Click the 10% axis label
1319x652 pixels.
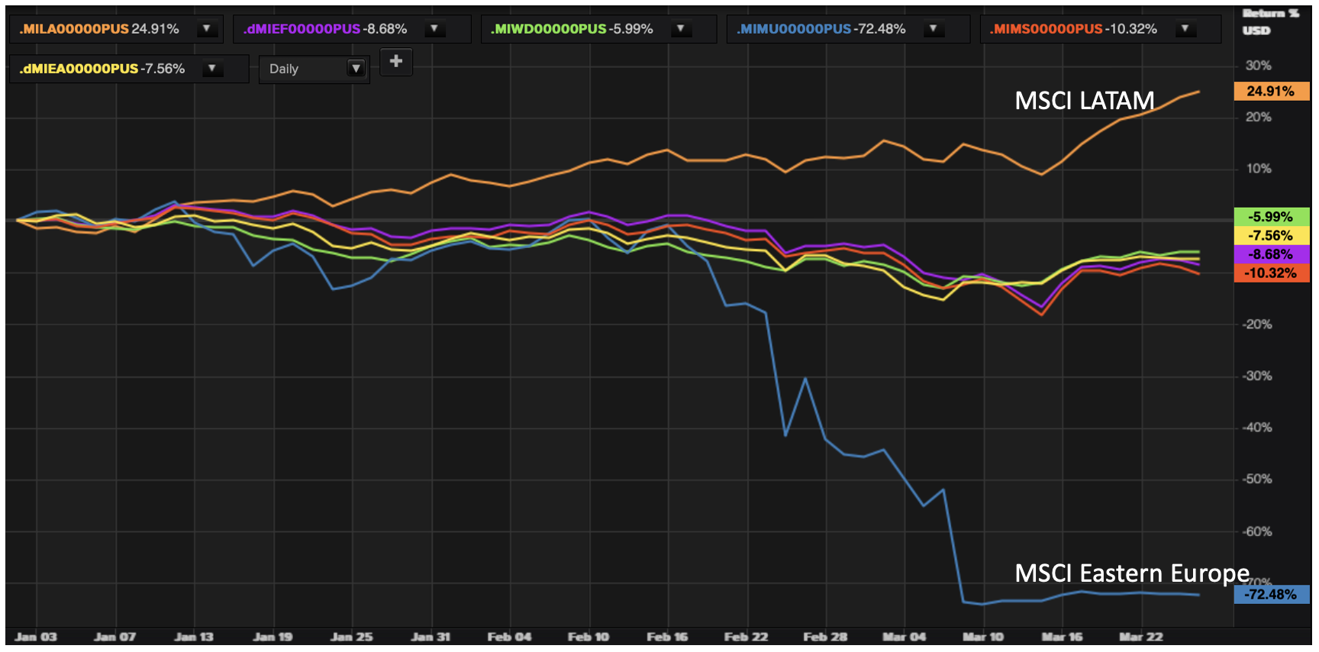click(x=1259, y=169)
